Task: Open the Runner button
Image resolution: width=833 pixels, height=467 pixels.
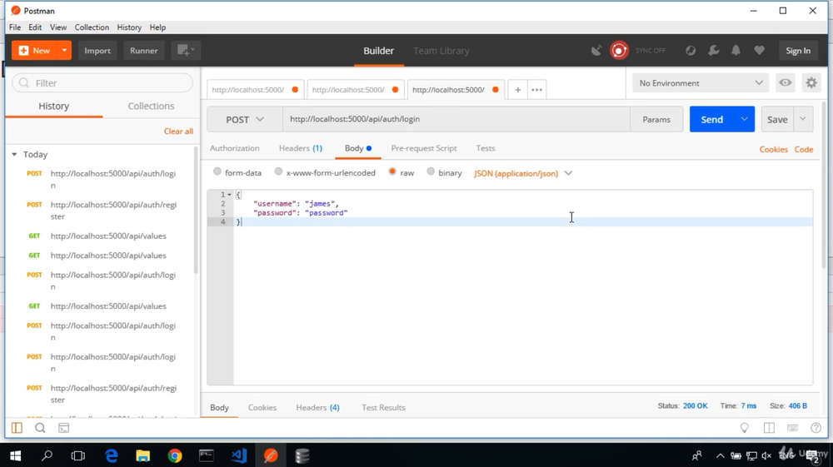Action: [144, 51]
